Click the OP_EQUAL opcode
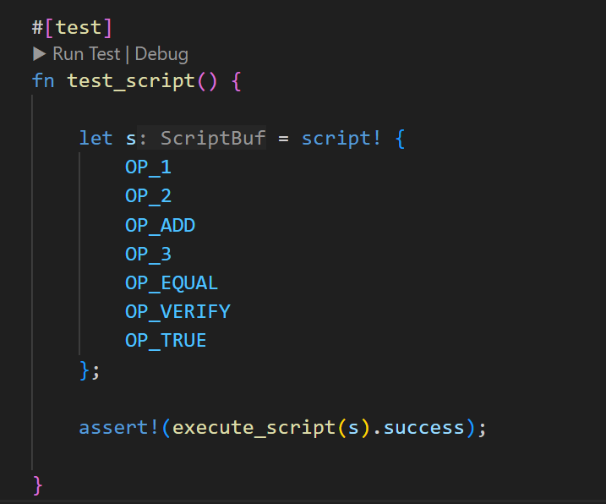 point(172,283)
